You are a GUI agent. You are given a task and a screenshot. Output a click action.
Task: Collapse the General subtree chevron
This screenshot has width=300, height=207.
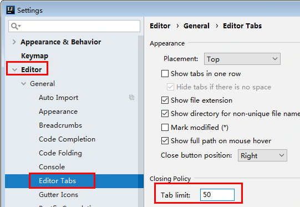(x=23, y=84)
